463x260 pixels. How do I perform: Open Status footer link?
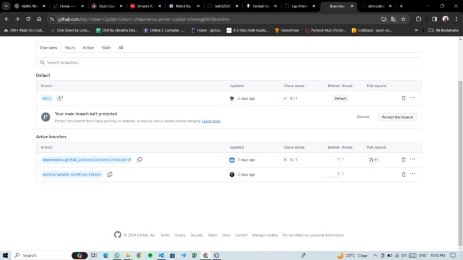point(213,235)
